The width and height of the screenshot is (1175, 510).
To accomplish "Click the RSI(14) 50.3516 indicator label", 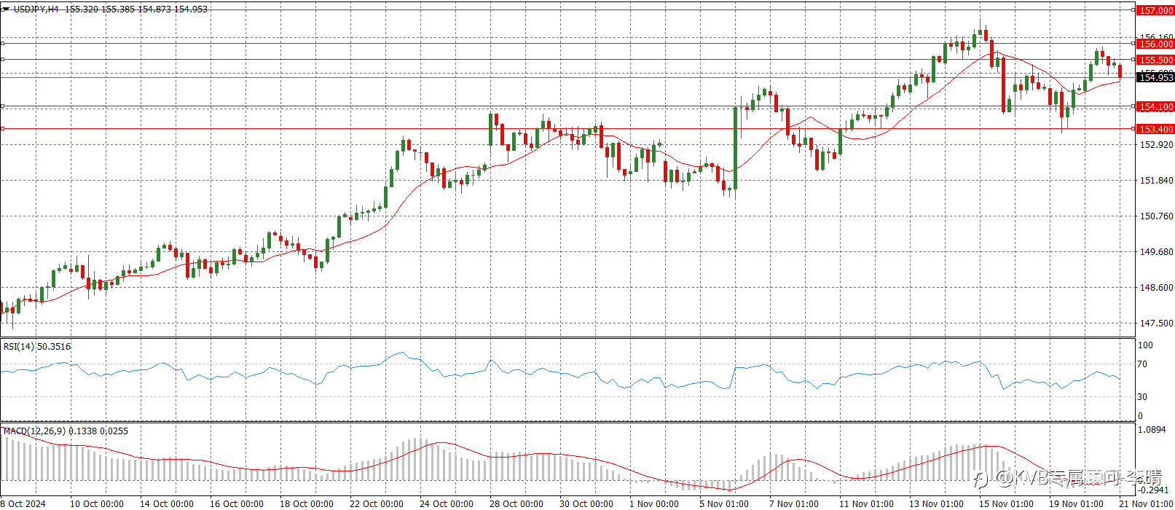I will (37, 347).
